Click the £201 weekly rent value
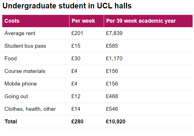The width and height of the screenshot is (194, 136). [77, 33]
